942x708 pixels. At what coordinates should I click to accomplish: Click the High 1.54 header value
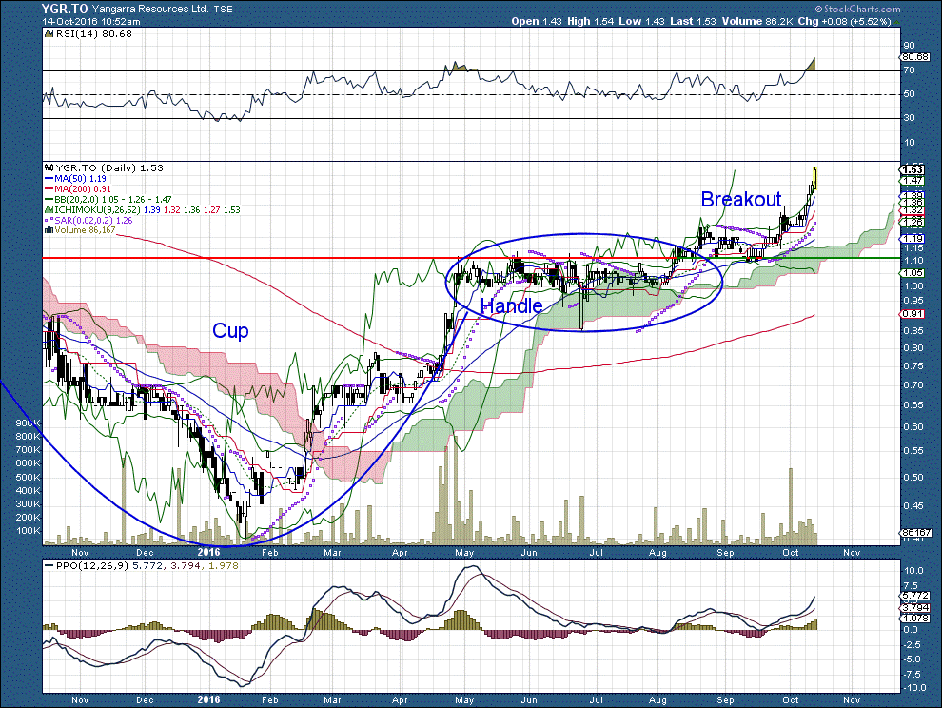(x=591, y=21)
